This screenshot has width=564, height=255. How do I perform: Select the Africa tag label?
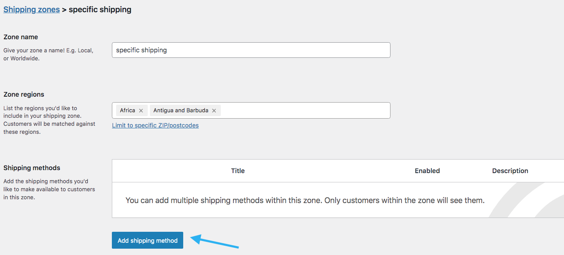[x=127, y=110]
